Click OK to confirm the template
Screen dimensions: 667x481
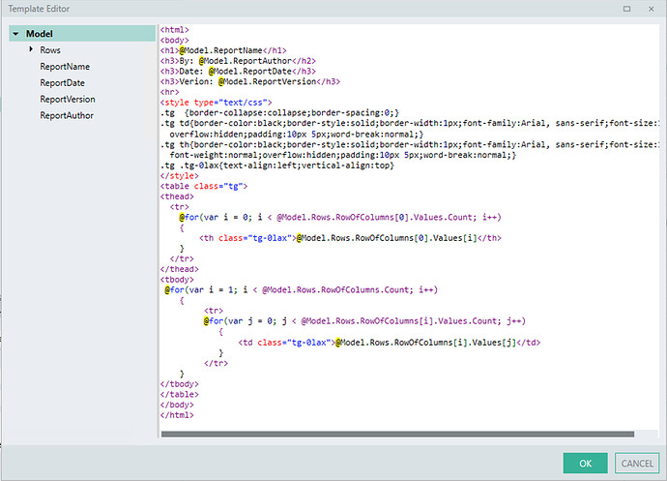[586, 464]
